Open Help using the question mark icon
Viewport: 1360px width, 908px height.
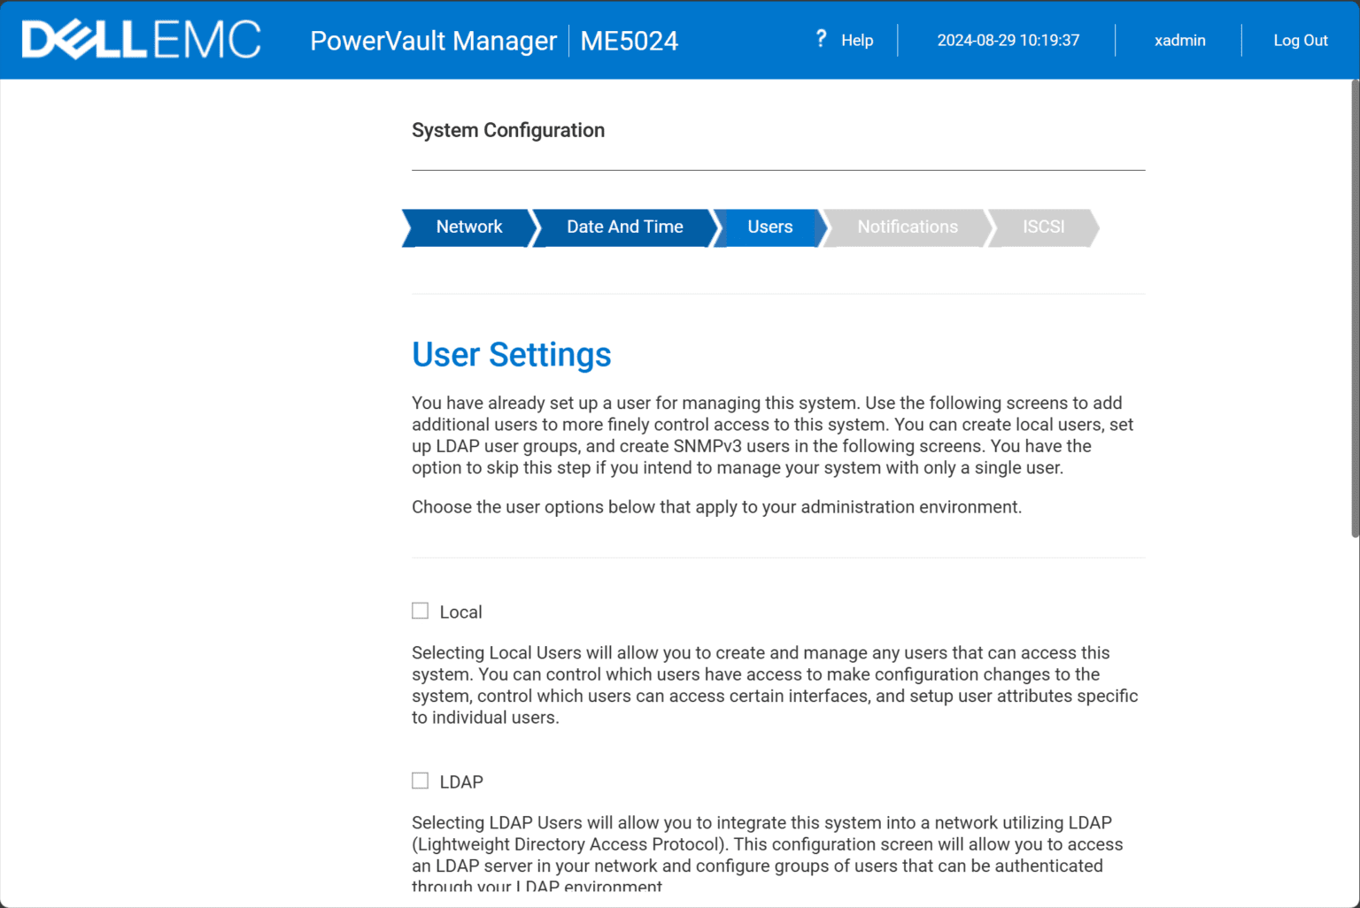coord(822,39)
